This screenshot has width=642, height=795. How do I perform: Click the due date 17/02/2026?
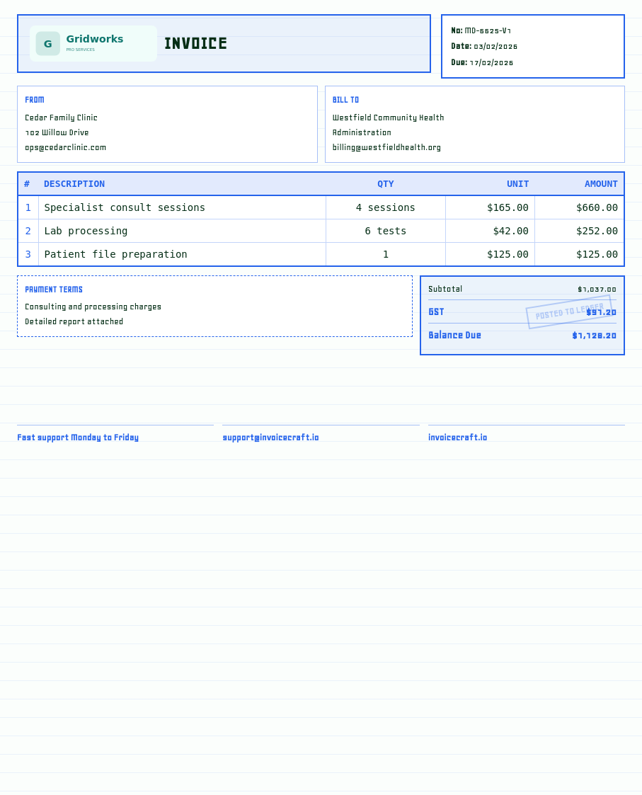pos(491,62)
